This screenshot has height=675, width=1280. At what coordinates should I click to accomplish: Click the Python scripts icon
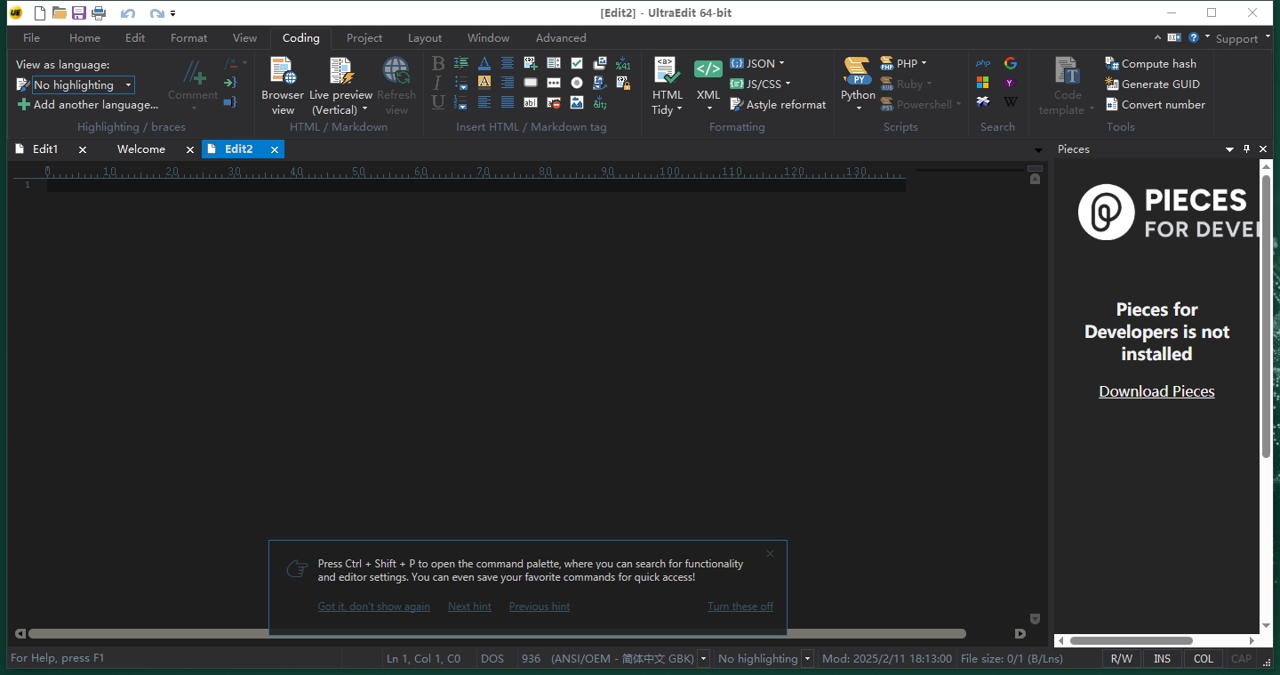click(858, 70)
